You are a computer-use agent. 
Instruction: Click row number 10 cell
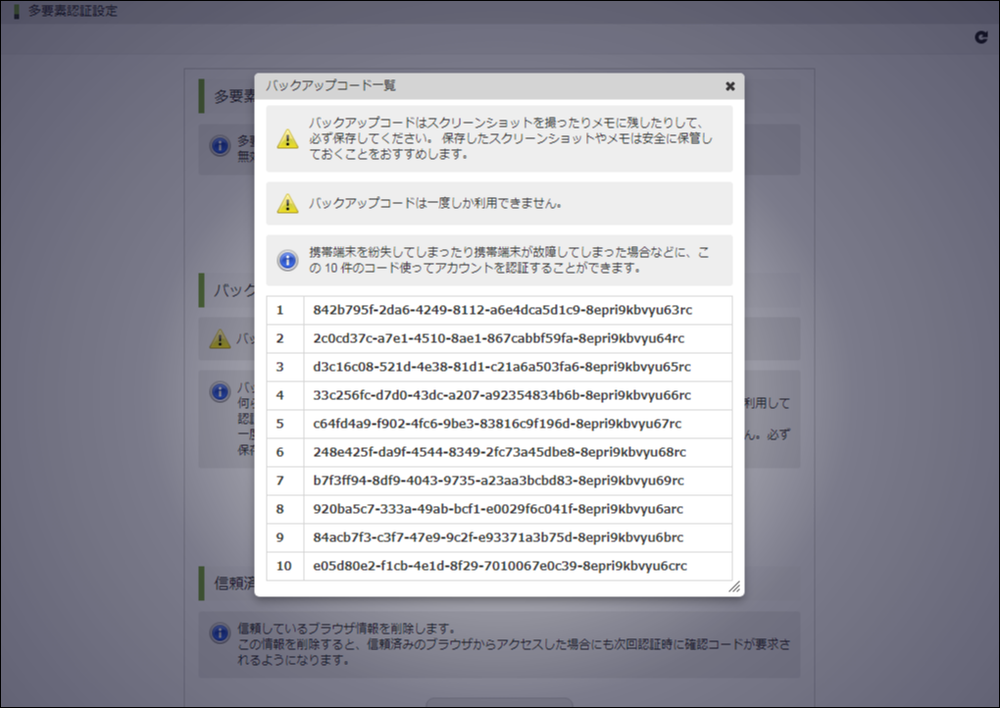[285, 566]
